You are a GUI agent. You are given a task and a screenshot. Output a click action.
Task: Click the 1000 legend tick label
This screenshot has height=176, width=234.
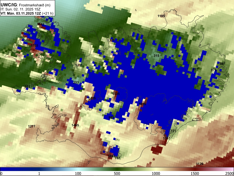(156, 174)
